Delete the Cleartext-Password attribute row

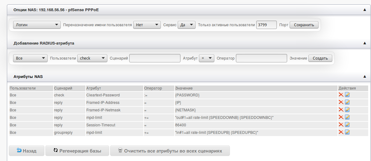(x=341, y=95)
